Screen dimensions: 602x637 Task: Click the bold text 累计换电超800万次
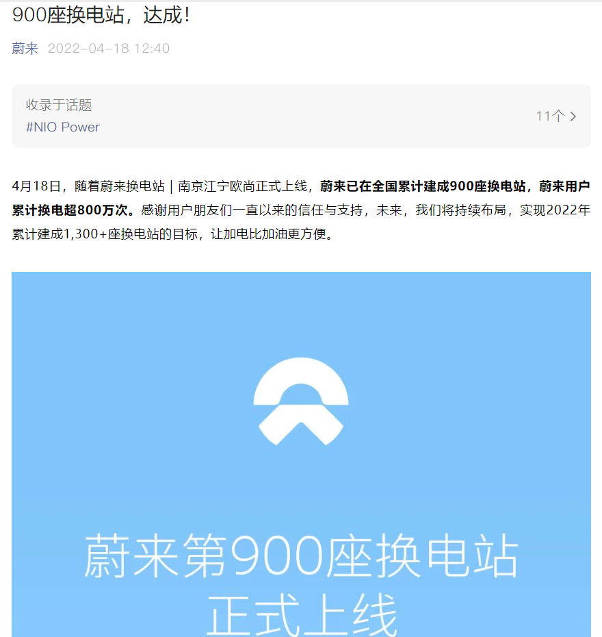(70, 210)
